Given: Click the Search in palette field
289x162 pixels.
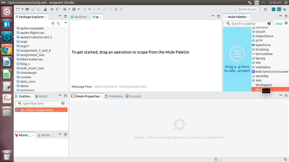Looking at the screenshot, I should [248, 23].
